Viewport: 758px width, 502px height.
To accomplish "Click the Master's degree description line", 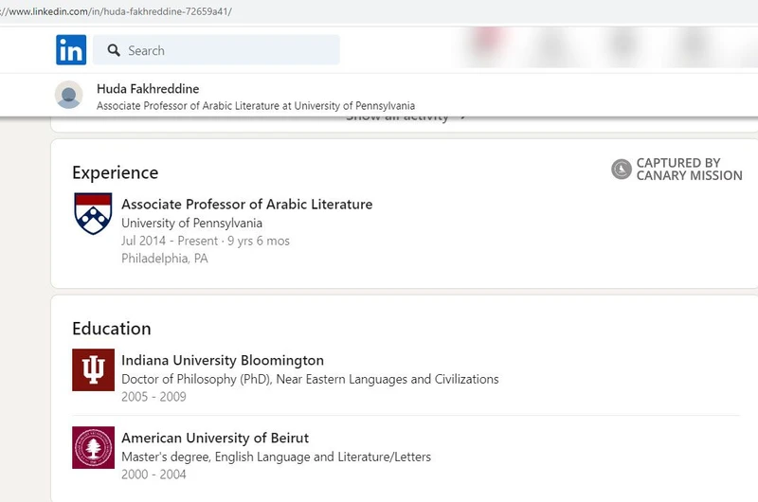I will (x=276, y=457).
